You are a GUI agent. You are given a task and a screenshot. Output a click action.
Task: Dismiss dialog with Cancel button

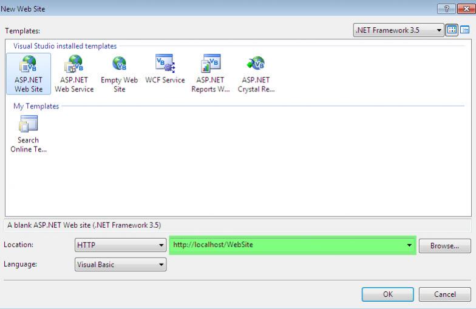pyautogui.click(x=444, y=294)
